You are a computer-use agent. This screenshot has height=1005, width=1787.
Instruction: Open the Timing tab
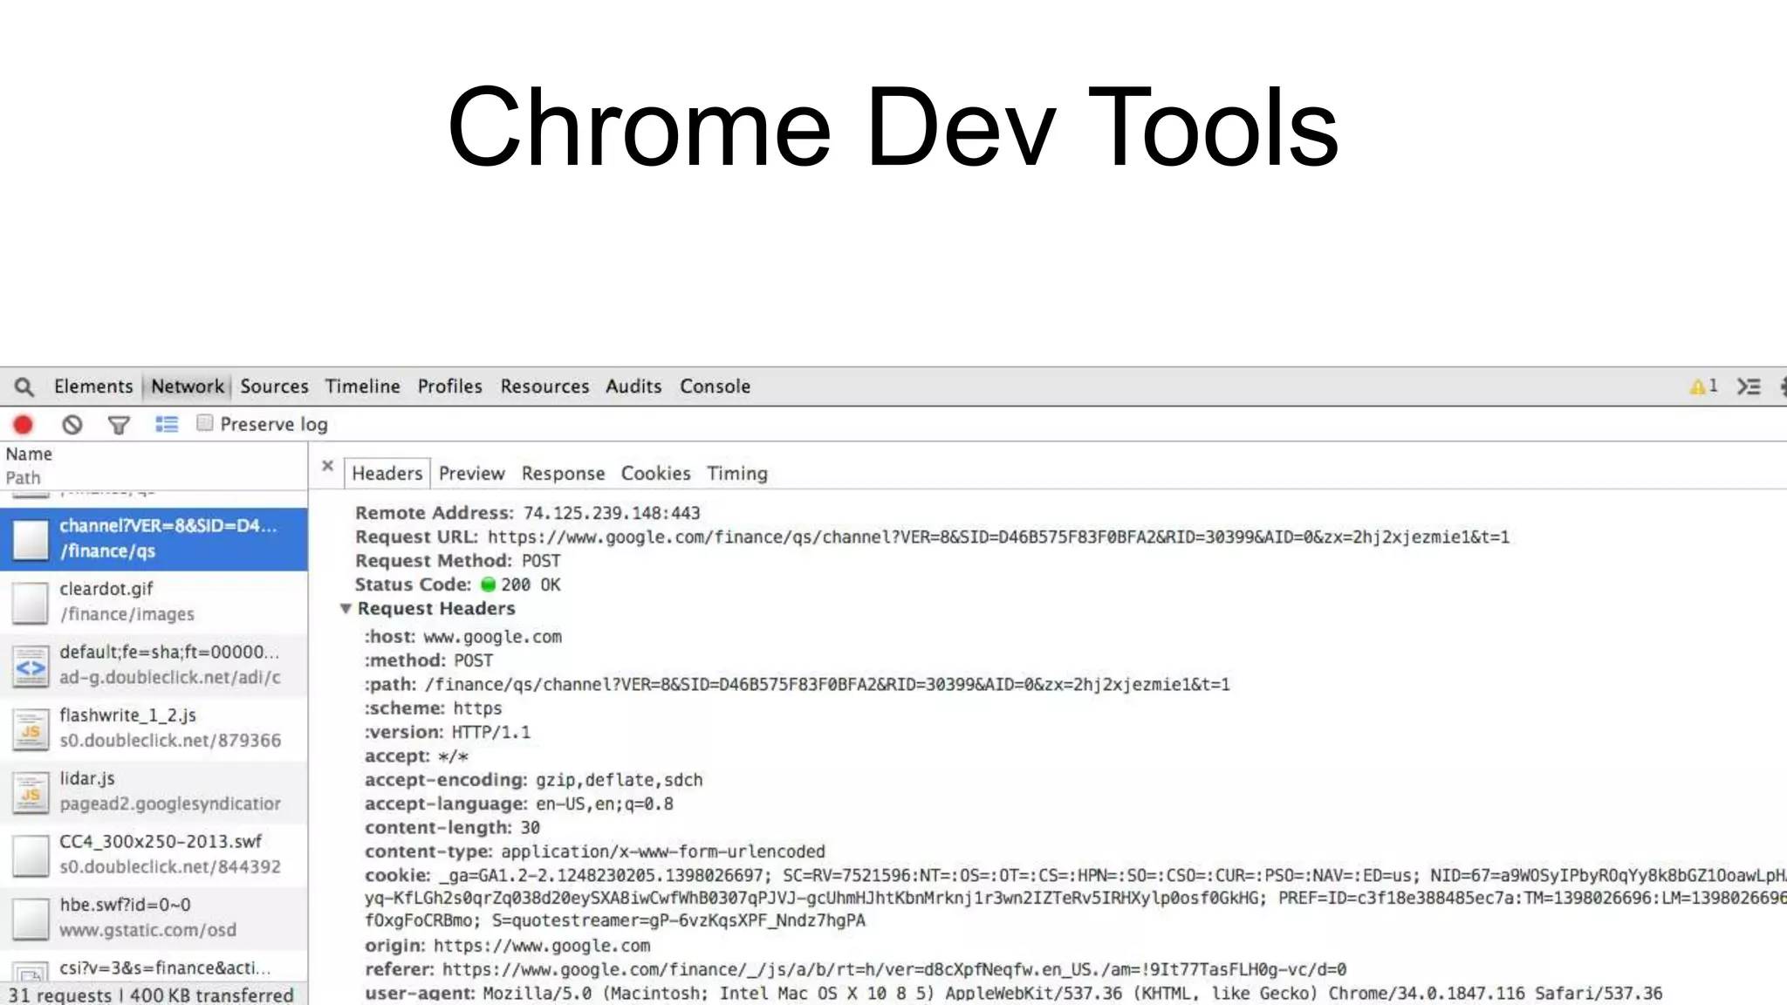(737, 474)
